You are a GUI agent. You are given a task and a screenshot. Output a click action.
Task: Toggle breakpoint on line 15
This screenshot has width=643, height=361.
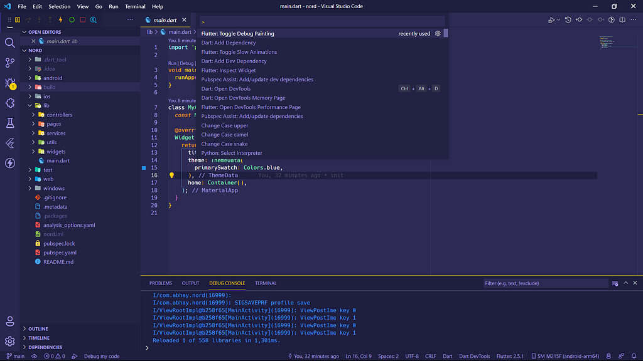pos(144,168)
